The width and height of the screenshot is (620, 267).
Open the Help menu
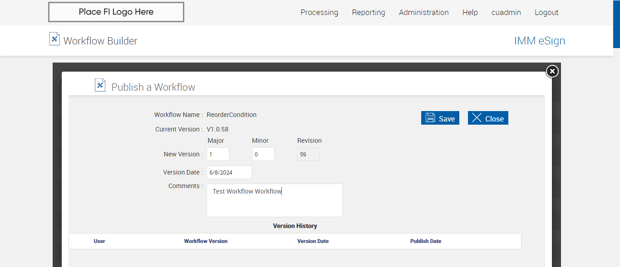coord(470,13)
